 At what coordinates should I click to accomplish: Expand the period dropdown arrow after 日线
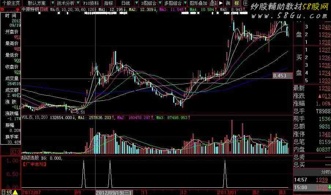137,3
